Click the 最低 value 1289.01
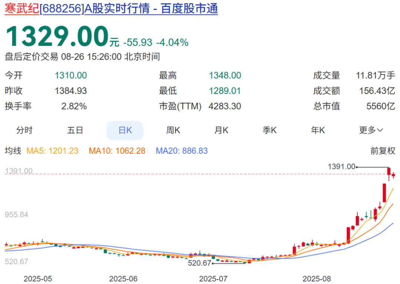Viewport: 400px width, 284px height. tap(225, 91)
